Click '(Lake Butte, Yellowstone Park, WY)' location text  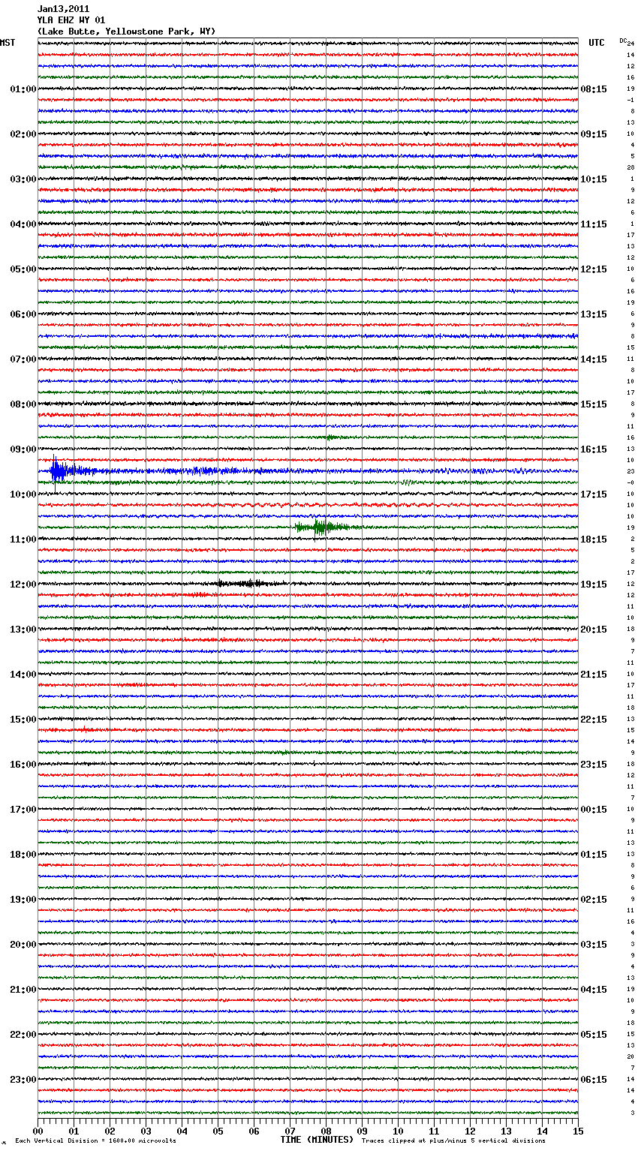126,32
